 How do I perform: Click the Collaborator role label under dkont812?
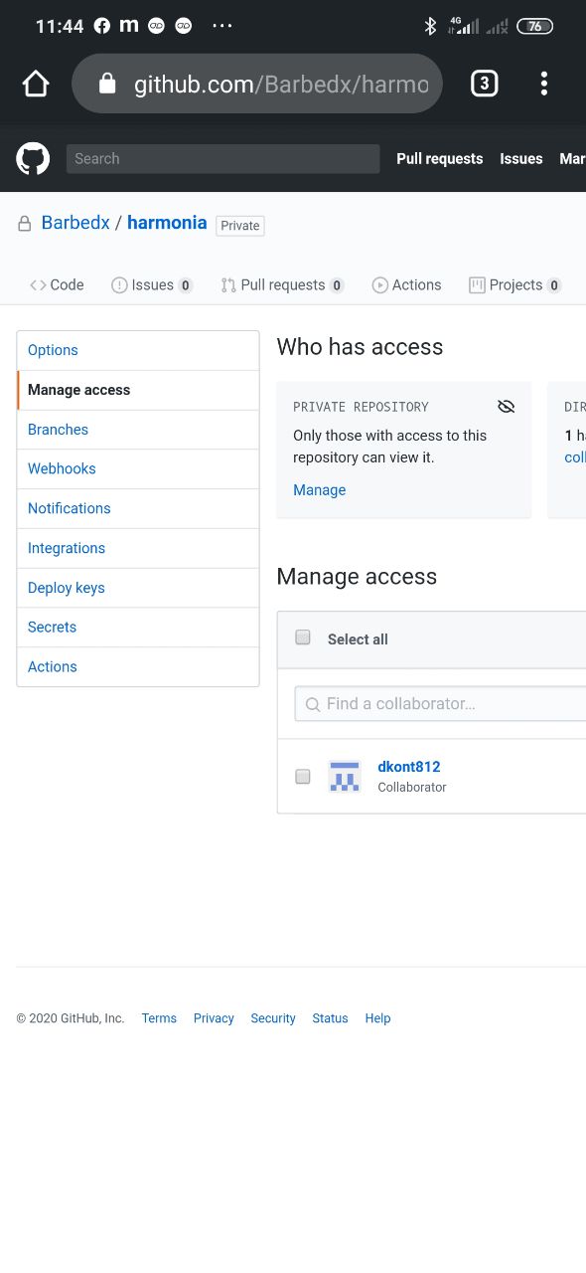pyautogui.click(x=412, y=788)
